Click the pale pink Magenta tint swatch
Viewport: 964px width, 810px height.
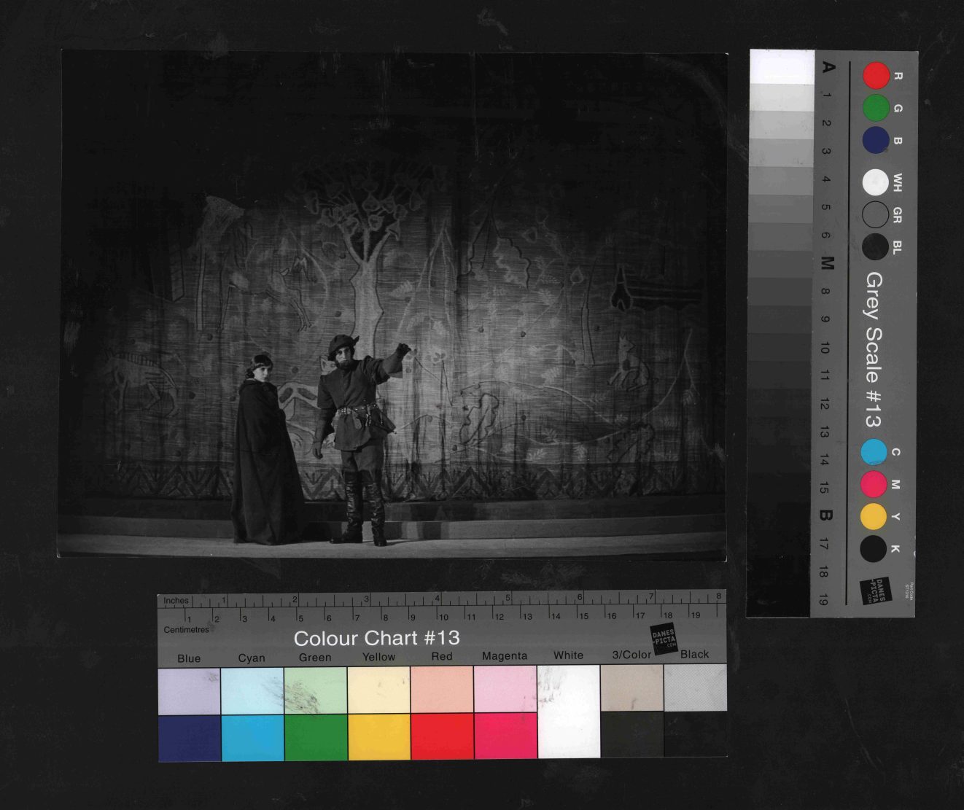click(x=505, y=690)
